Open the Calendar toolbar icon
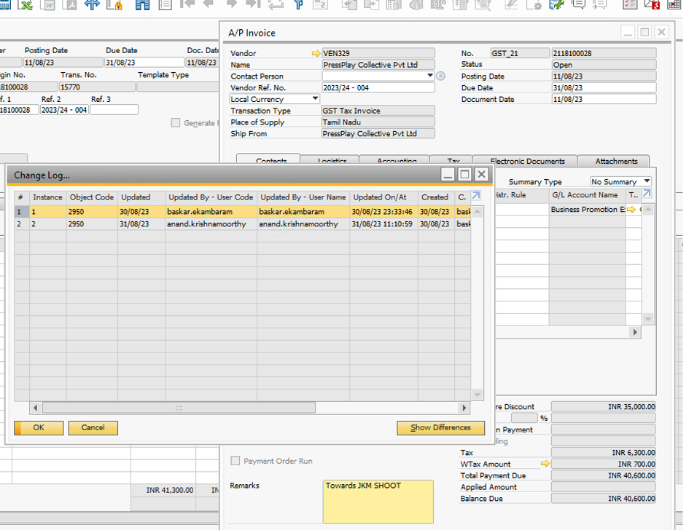 (674, 5)
